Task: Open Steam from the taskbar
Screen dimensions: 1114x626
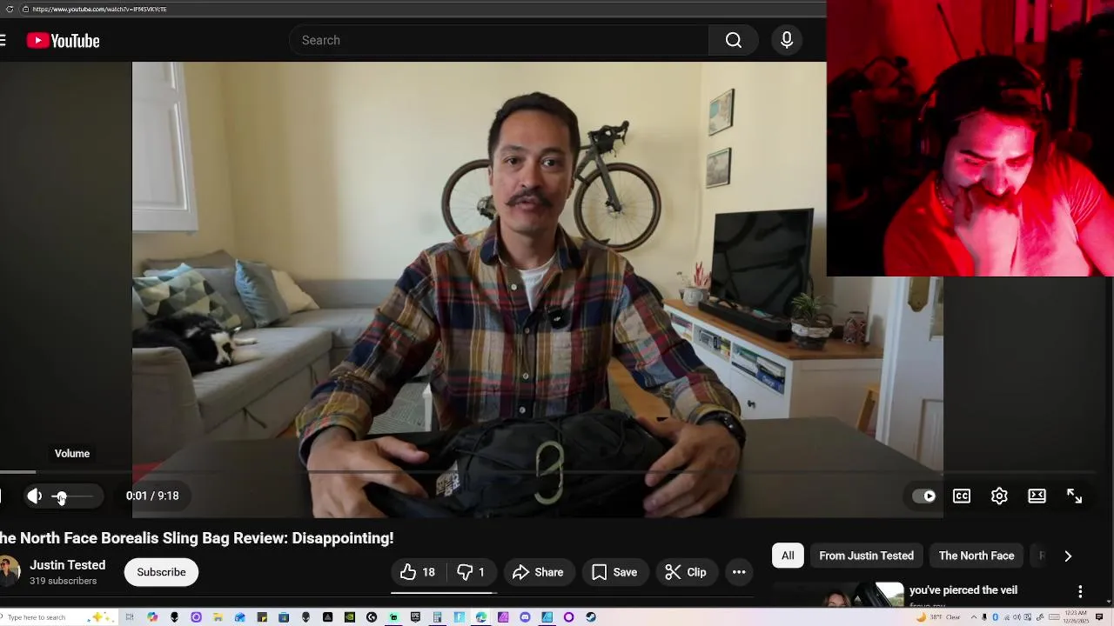Action: 591,617
